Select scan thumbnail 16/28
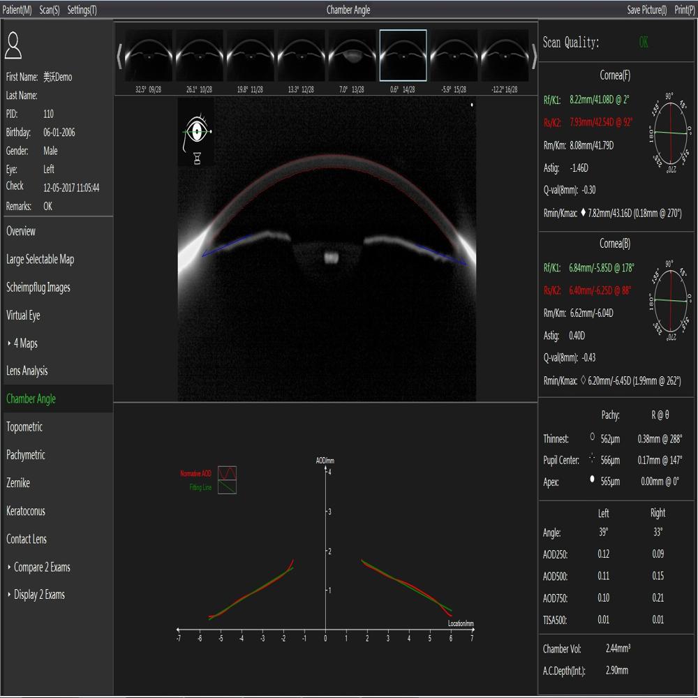The height and width of the screenshot is (698, 698). coord(505,55)
